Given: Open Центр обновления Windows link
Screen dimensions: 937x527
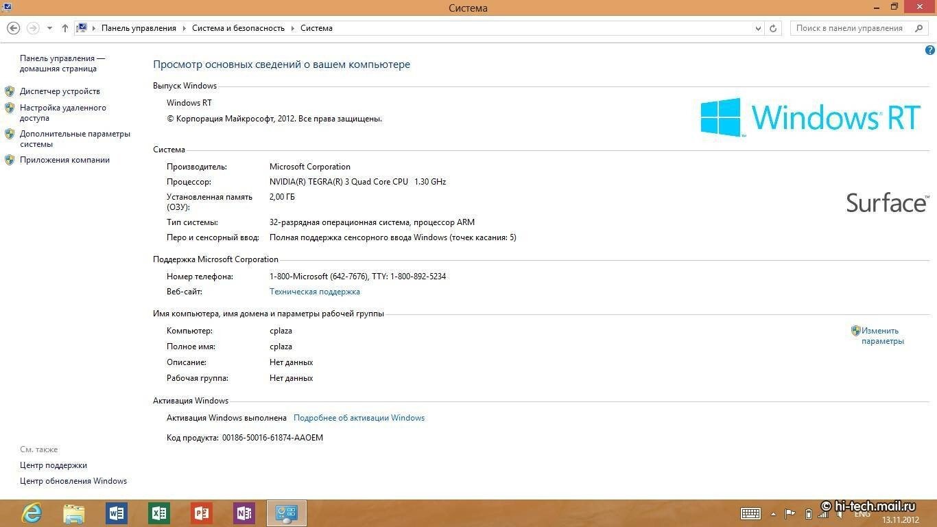Looking at the screenshot, I should click(x=73, y=481).
